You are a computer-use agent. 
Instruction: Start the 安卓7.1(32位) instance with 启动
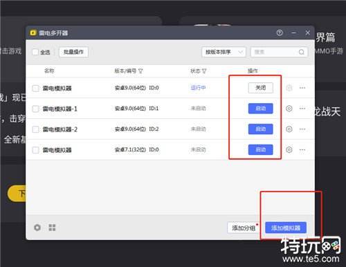tap(261, 149)
